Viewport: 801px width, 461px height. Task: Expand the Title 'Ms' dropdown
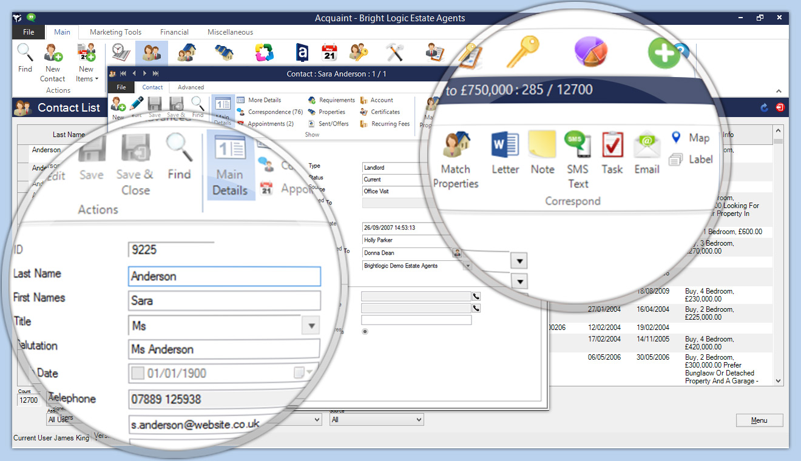[310, 326]
